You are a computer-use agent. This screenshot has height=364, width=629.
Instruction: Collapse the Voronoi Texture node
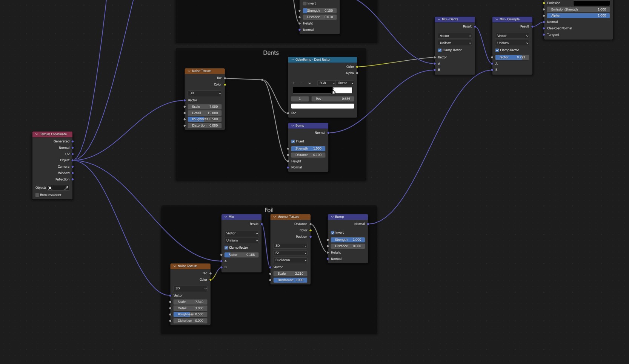point(274,217)
